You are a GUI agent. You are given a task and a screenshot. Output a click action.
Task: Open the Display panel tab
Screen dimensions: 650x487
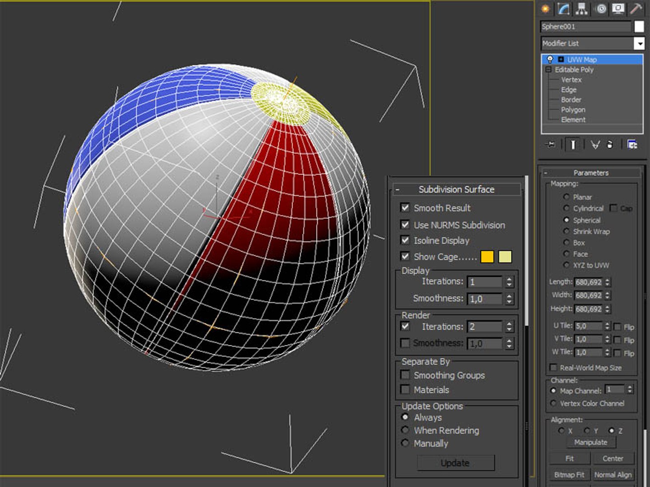[x=618, y=9]
